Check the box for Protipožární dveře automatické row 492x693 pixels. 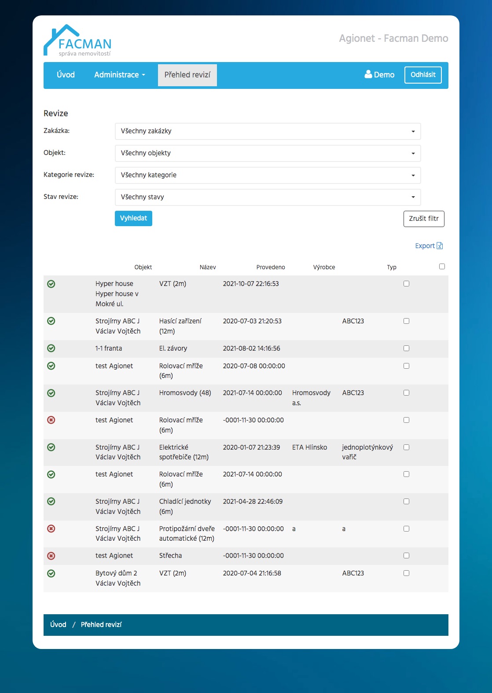point(406,528)
